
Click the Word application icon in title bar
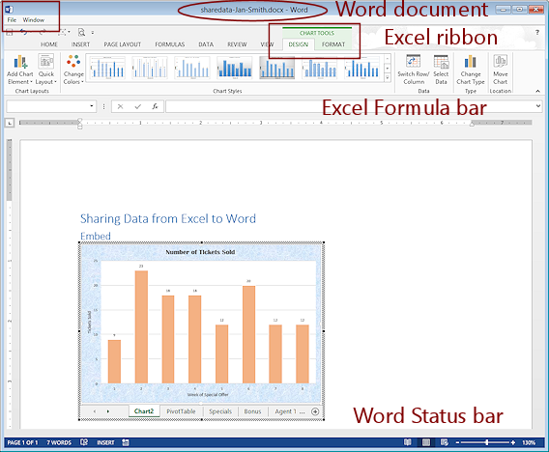[x=10, y=10]
